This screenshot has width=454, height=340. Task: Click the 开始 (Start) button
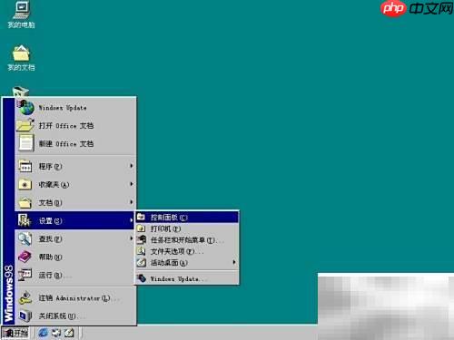(15, 333)
